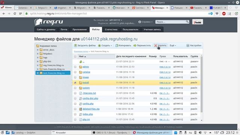Click the catalog folder icon
Image resolution: width=240 pixels, height=135 pixels.
coord(81,72)
